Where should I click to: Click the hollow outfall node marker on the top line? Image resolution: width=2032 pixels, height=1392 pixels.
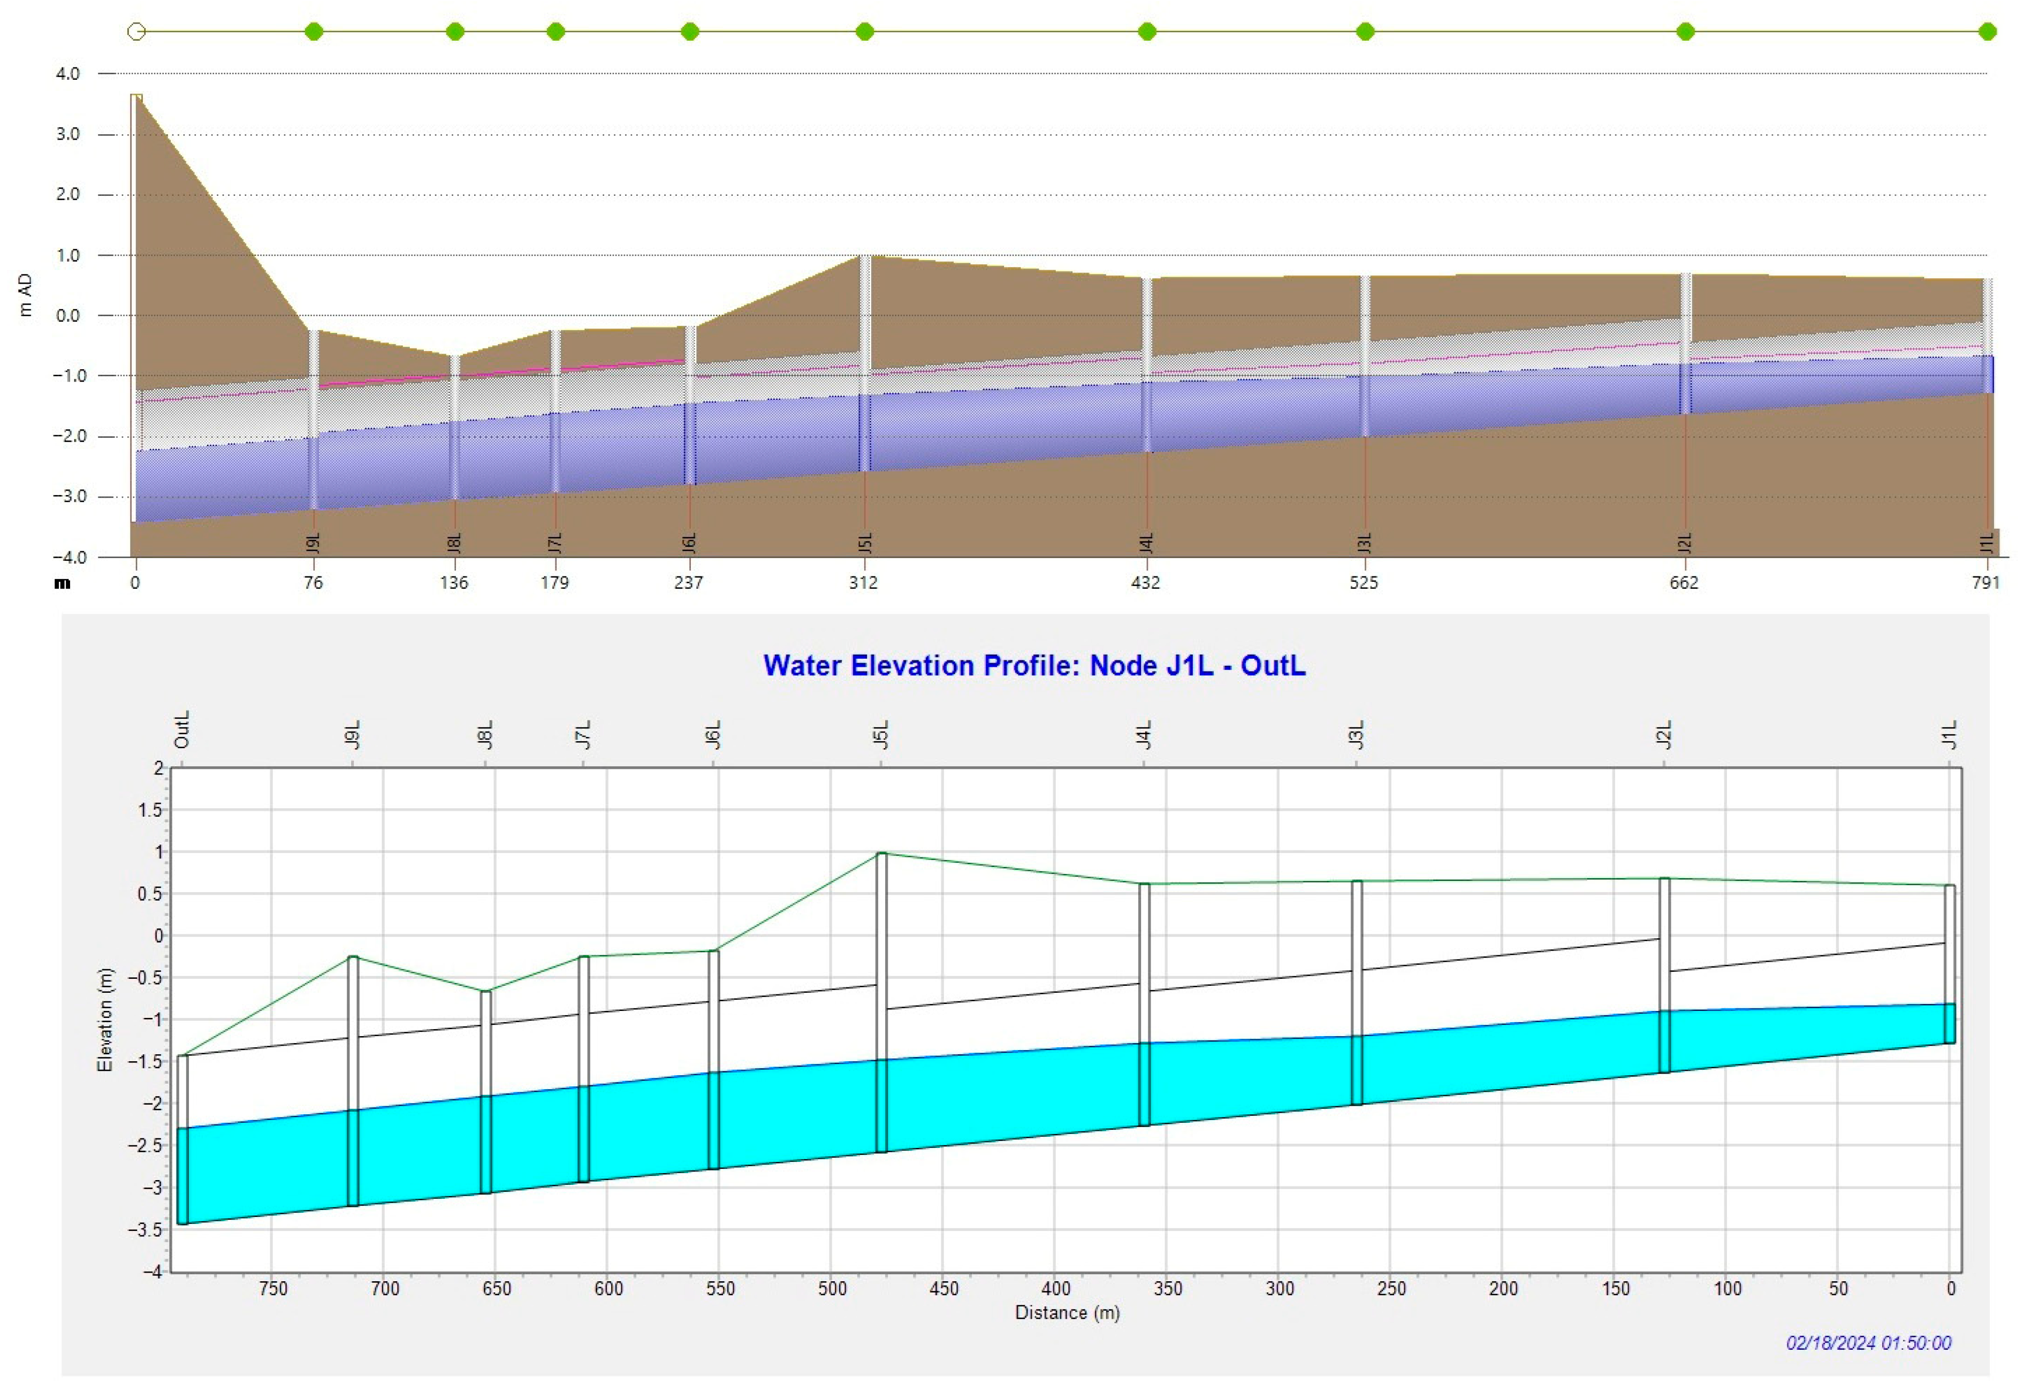click(136, 32)
